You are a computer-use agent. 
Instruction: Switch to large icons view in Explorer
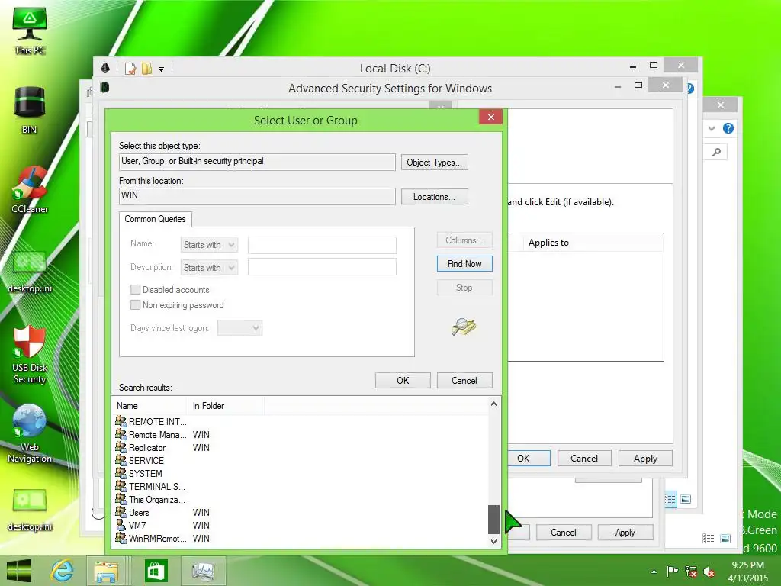point(725,538)
